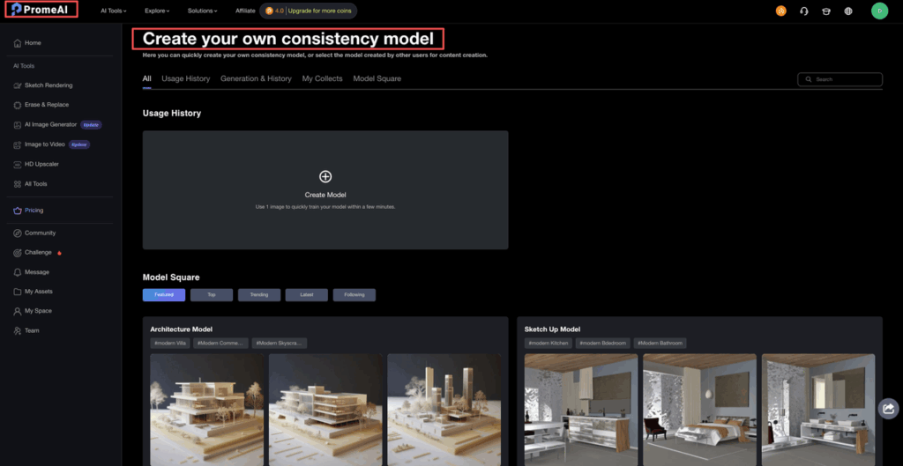Select the Latest filter button
This screenshot has width=903, height=466.
coord(307,295)
